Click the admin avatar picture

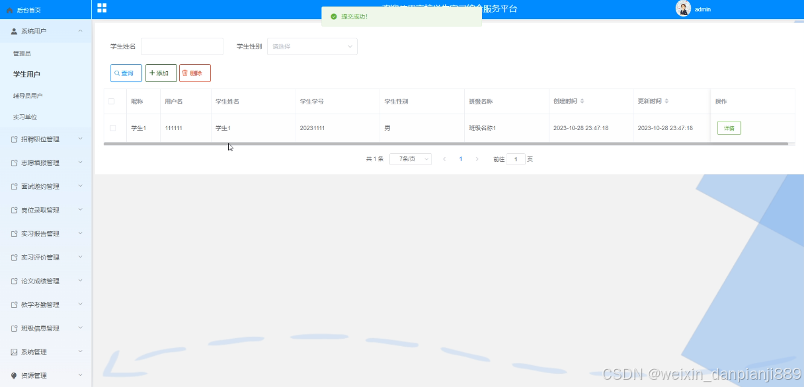coord(683,9)
